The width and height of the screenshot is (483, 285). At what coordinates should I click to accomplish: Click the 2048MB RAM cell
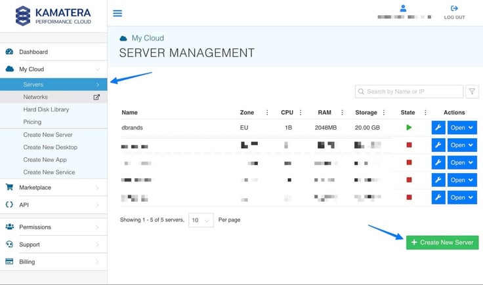(325, 128)
